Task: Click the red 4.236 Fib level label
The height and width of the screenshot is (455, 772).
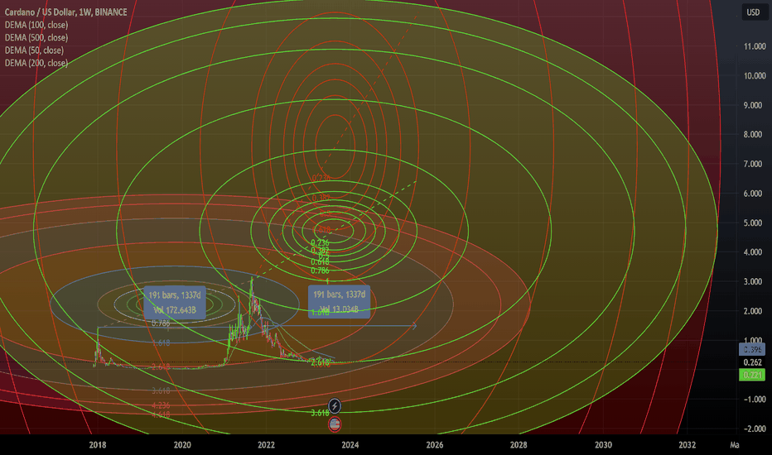Action: click(x=161, y=406)
